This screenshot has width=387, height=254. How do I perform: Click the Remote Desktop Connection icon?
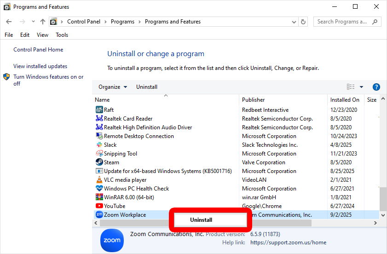(x=99, y=136)
